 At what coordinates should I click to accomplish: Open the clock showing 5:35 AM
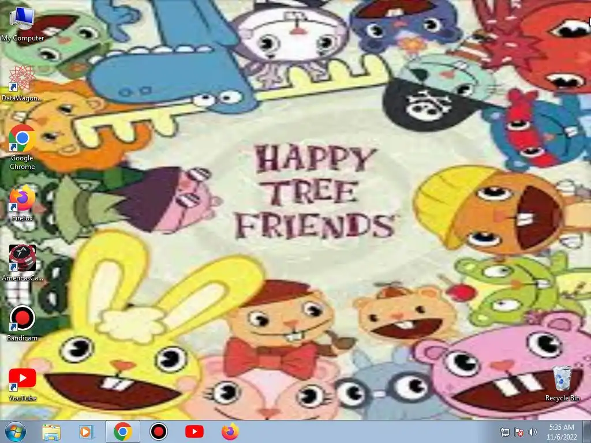[562, 432]
